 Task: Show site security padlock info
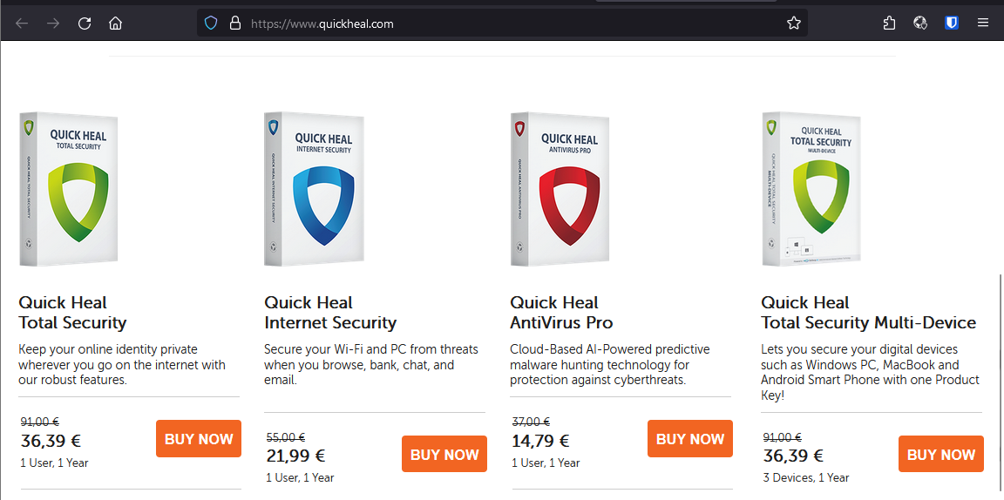[x=234, y=24]
